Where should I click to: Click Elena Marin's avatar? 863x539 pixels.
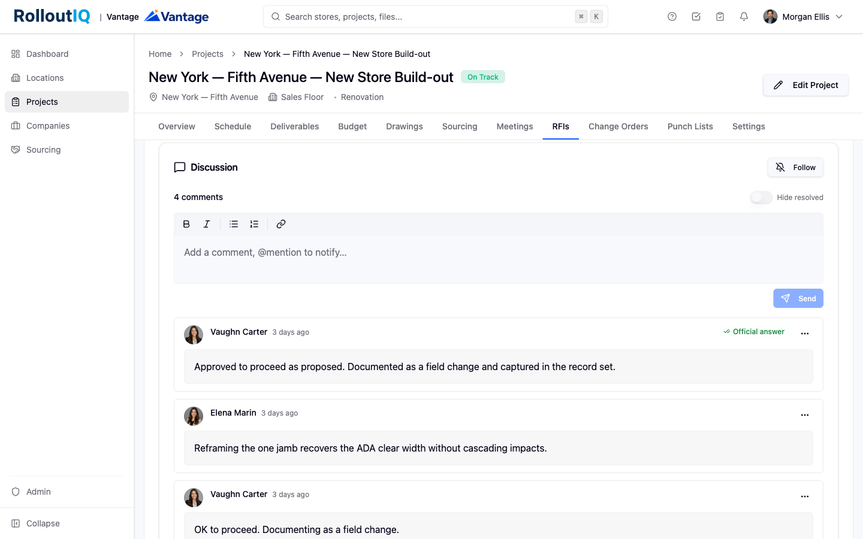click(x=194, y=416)
